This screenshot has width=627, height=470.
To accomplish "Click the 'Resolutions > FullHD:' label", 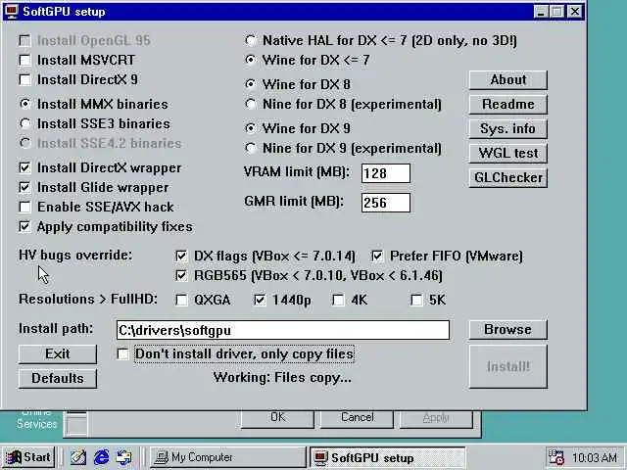I will coord(88,300).
